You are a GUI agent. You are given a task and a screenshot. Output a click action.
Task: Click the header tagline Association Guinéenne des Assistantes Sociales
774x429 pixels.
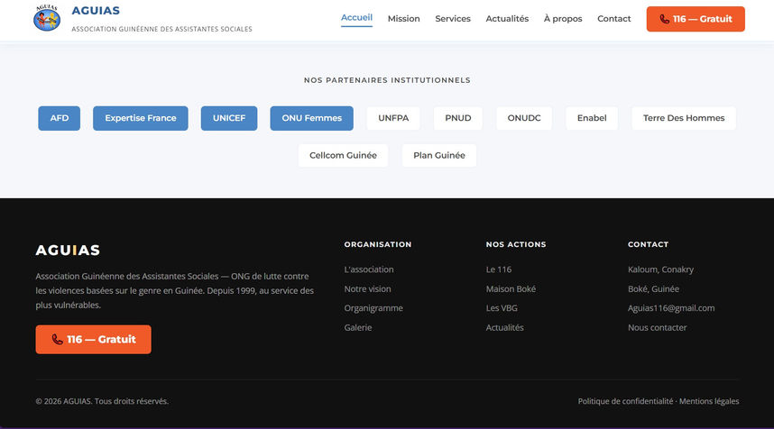pyautogui.click(x=161, y=29)
